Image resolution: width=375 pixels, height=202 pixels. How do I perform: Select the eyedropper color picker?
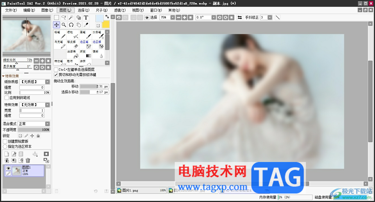click(x=86, y=25)
